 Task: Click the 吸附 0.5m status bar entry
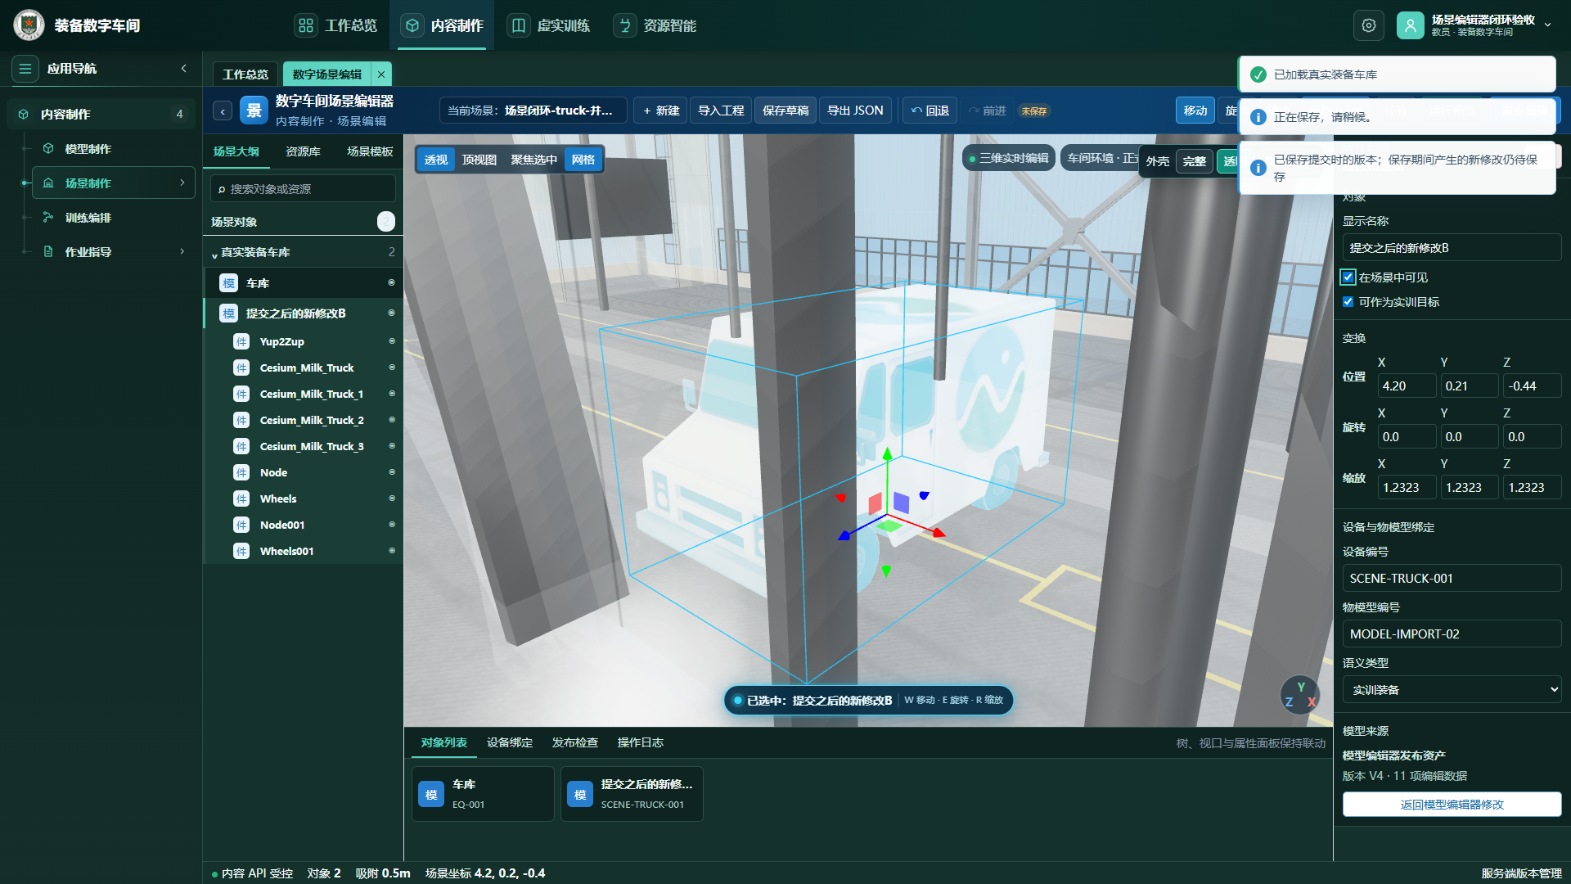pos(383,873)
